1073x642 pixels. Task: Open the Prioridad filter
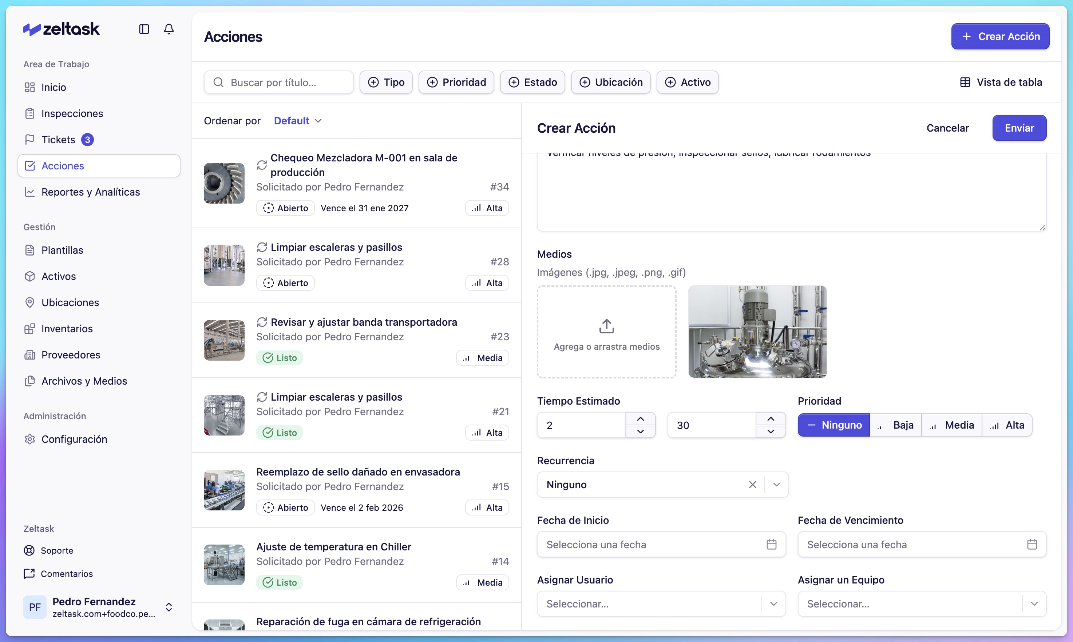(x=456, y=82)
